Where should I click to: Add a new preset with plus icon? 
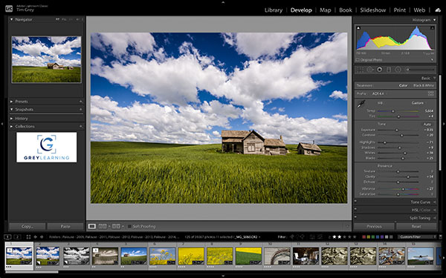[x=81, y=102]
